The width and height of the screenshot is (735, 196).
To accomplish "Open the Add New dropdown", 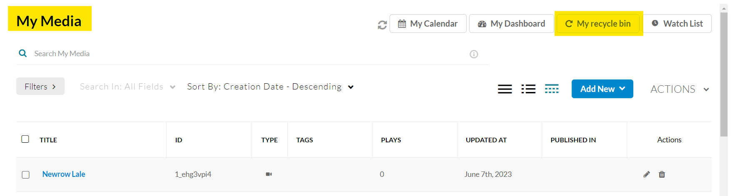I will pos(602,89).
